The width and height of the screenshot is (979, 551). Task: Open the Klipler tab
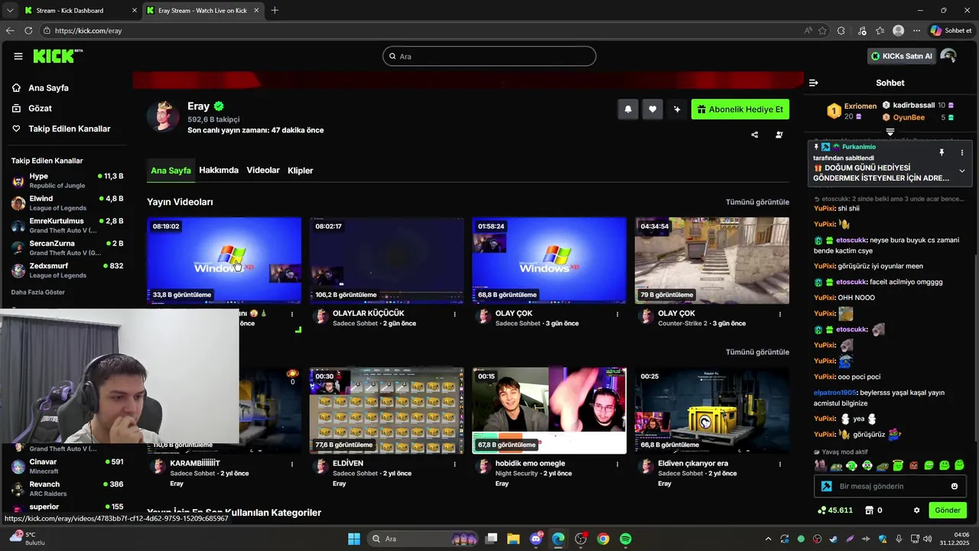(x=301, y=171)
